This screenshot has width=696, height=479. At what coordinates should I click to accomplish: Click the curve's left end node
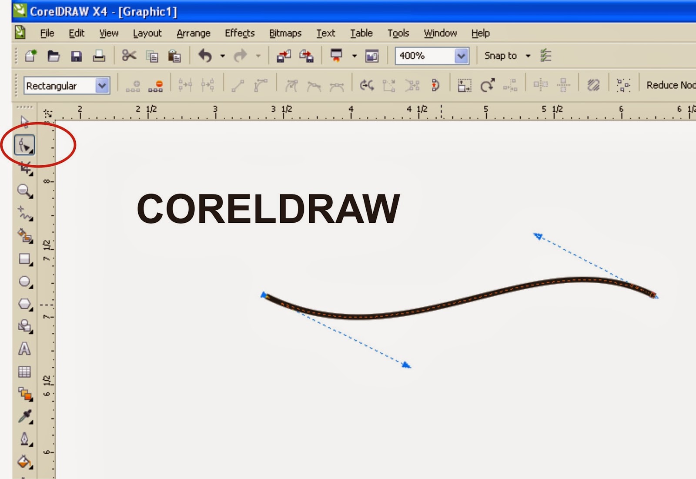point(264,295)
